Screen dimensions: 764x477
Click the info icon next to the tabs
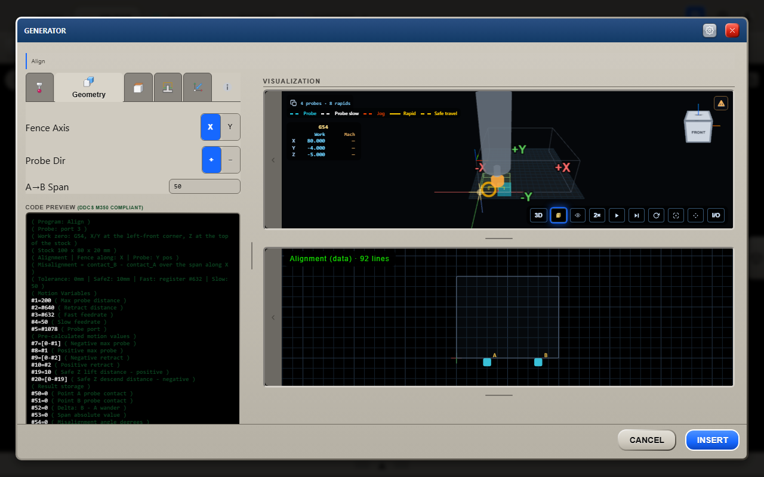click(227, 88)
